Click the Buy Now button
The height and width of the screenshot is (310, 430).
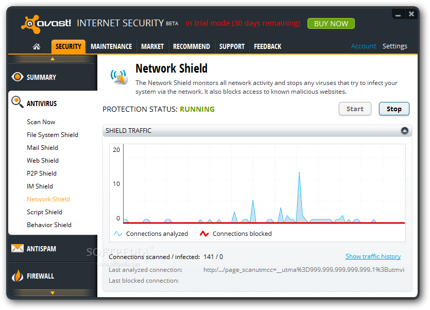331,24
